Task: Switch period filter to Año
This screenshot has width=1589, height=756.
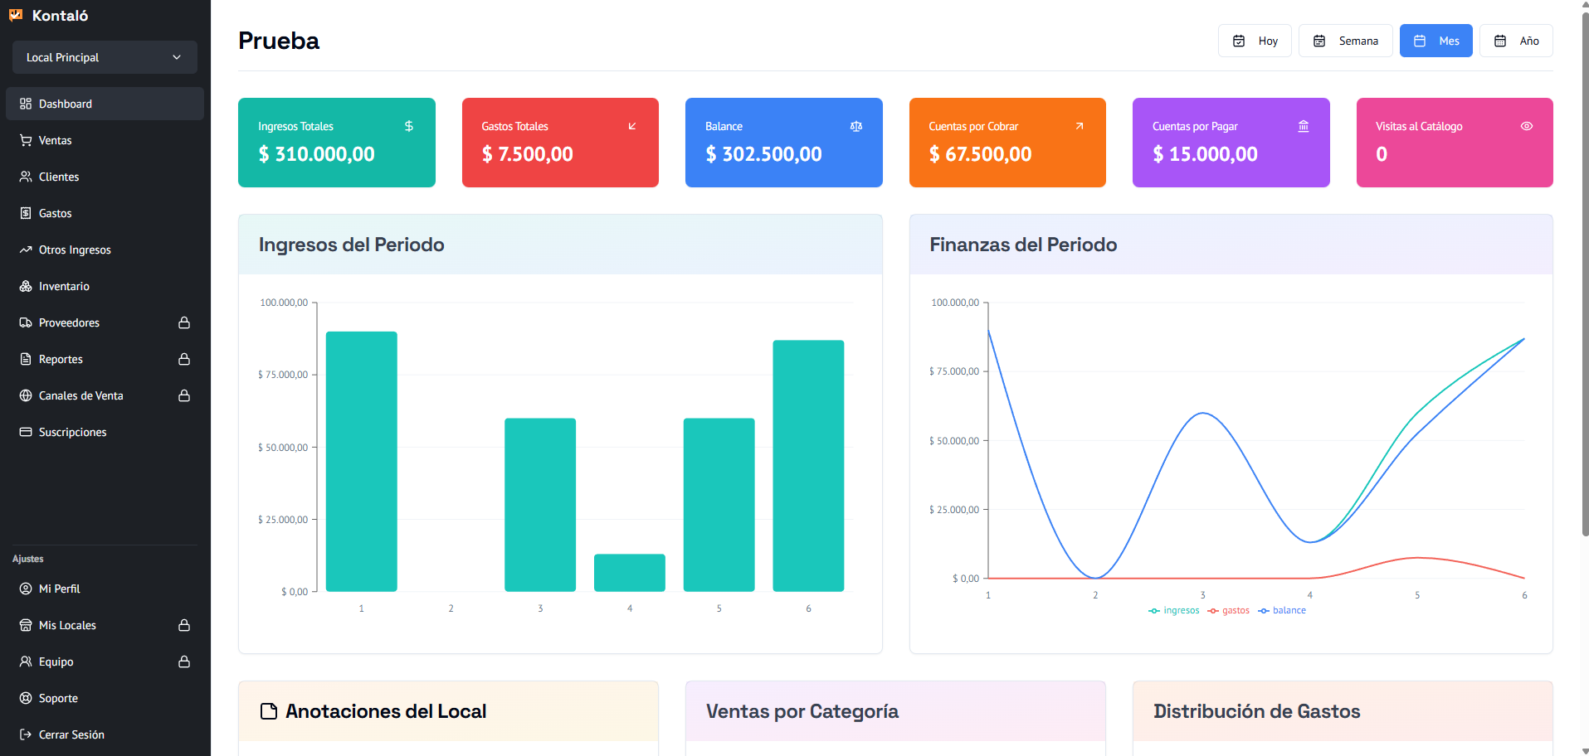Action: click(1516, 41)
